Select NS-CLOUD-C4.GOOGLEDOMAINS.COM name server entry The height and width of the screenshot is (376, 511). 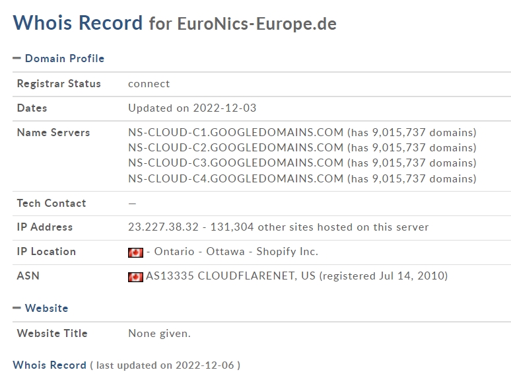[x=236, y=178]
